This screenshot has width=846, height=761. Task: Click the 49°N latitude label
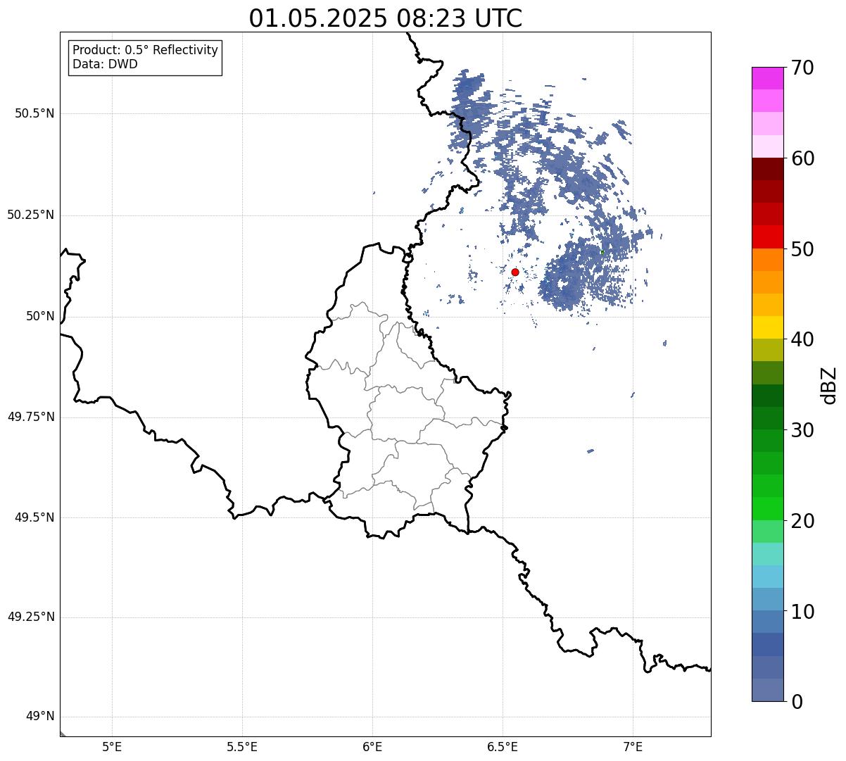(40, 717)
